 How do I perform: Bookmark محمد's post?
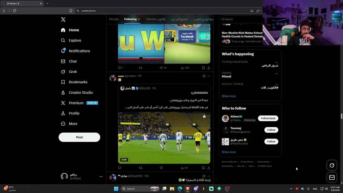coord(203,168)
